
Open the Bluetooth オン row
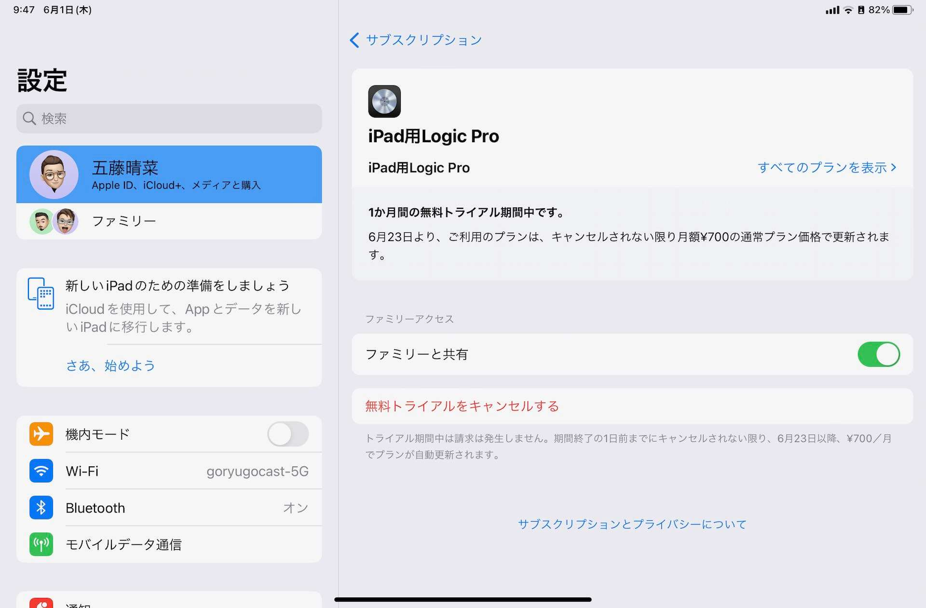click(x=169, y=508)
